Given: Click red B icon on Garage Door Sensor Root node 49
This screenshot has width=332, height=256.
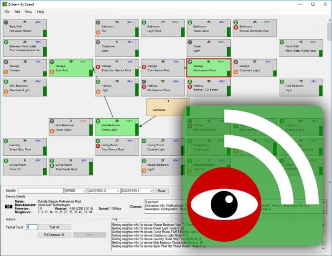Looking at the screenshot, I should coord(144,67).
